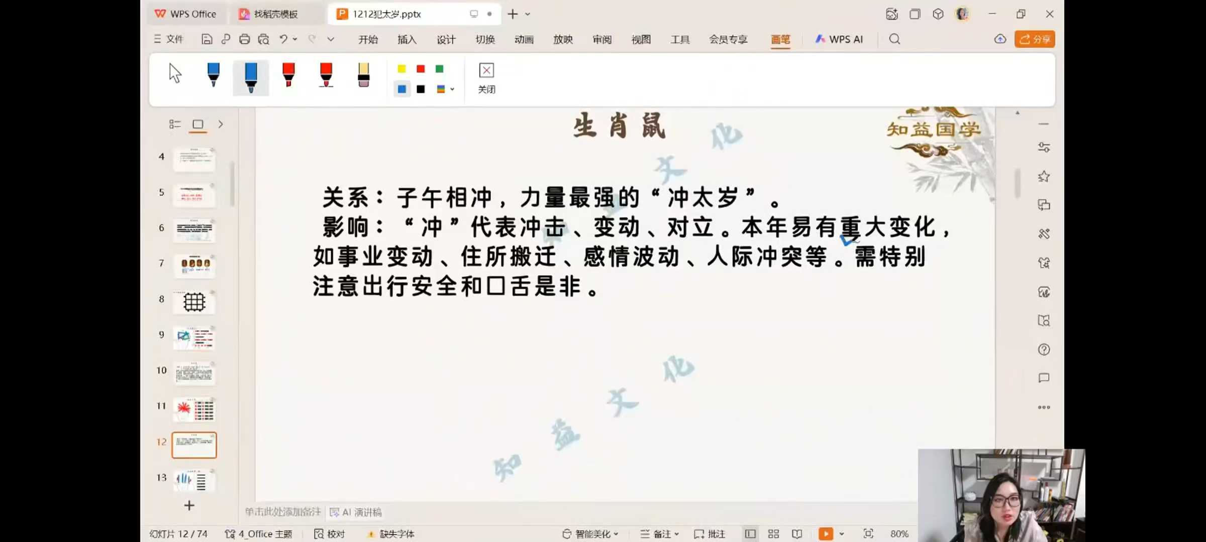1206x542 pixels.
Task: Pick the green color swatch
Action: [x=440, y=69]
